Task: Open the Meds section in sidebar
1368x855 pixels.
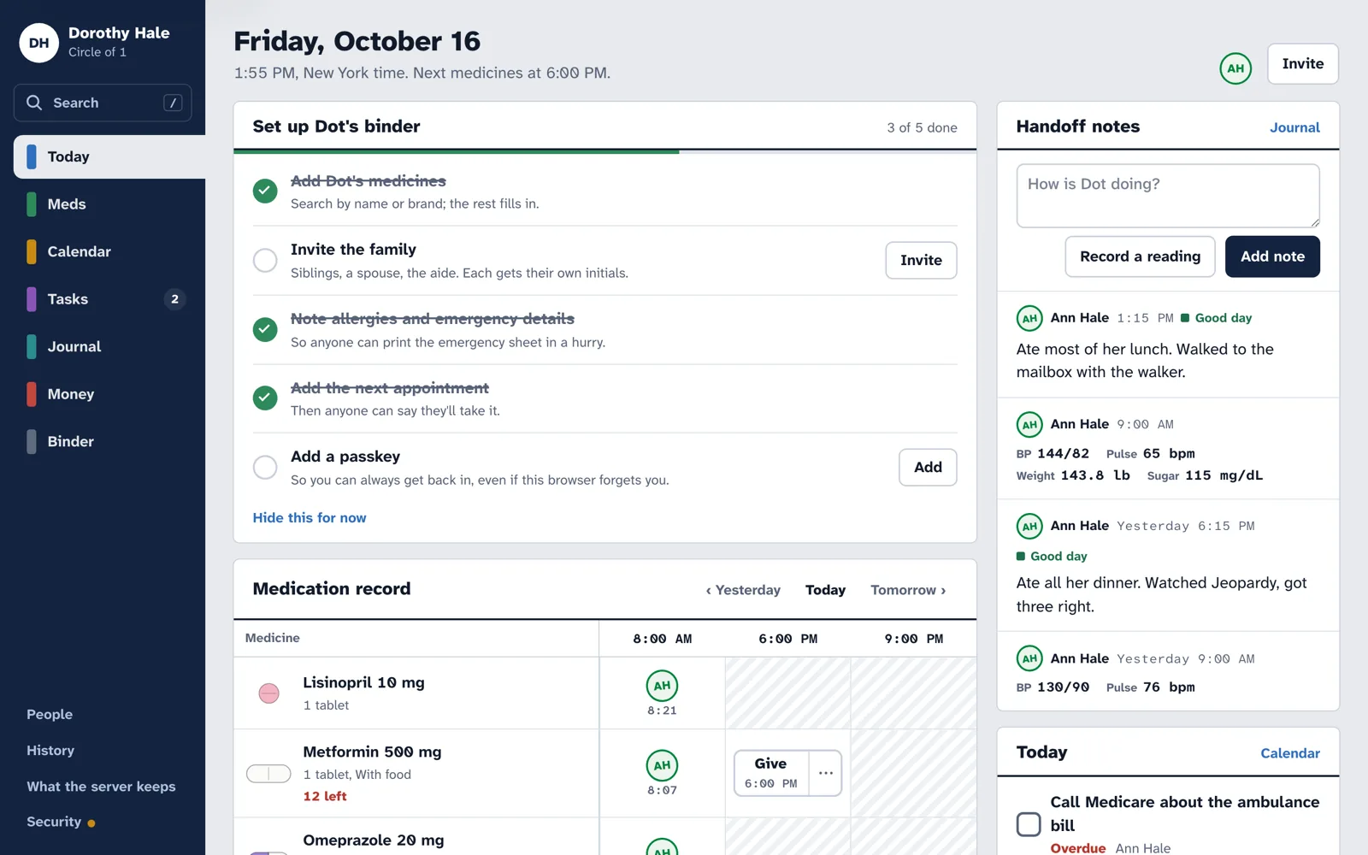Action: click(109, 204)
